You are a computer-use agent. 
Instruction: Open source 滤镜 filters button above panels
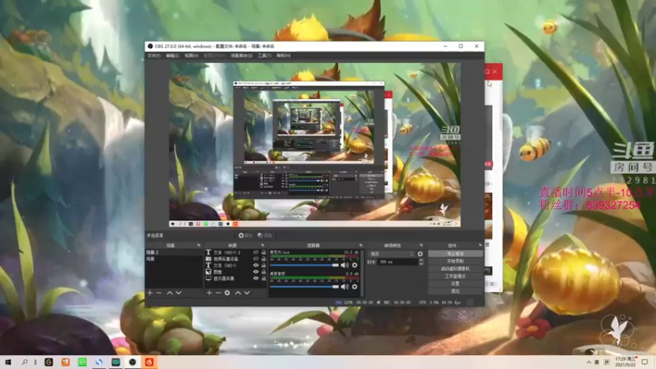click(x=265, y=235)
